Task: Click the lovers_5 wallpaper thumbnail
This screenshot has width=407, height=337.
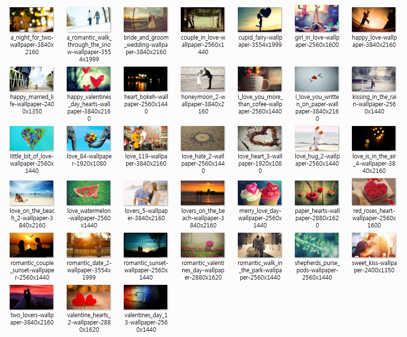Action: (x=145, y=193)
